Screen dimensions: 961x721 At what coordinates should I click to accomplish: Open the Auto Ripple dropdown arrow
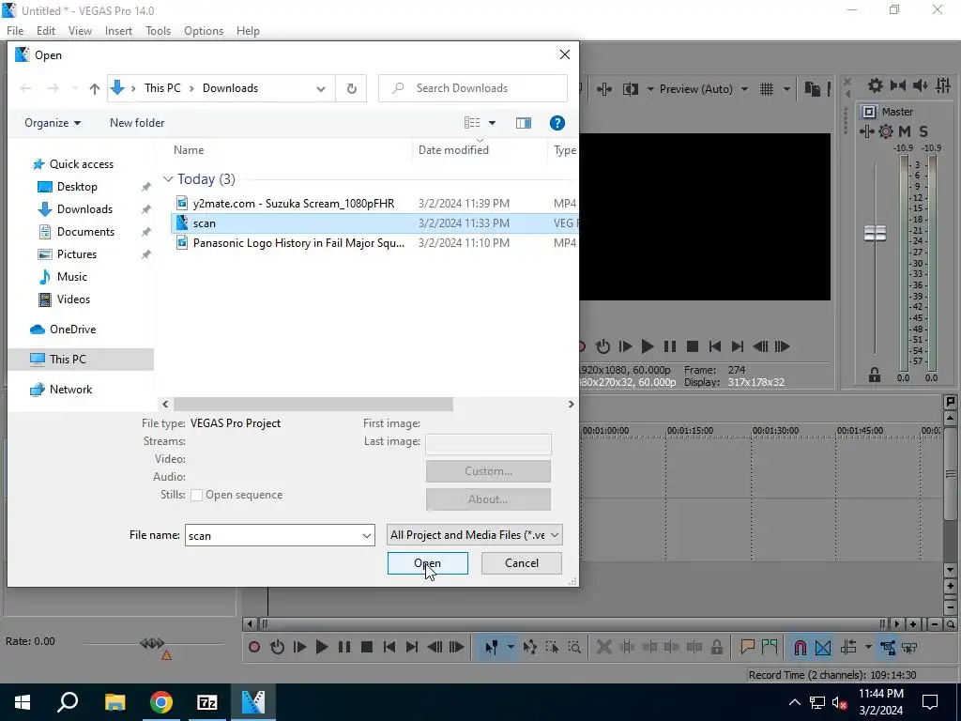(x=868, y=648)
